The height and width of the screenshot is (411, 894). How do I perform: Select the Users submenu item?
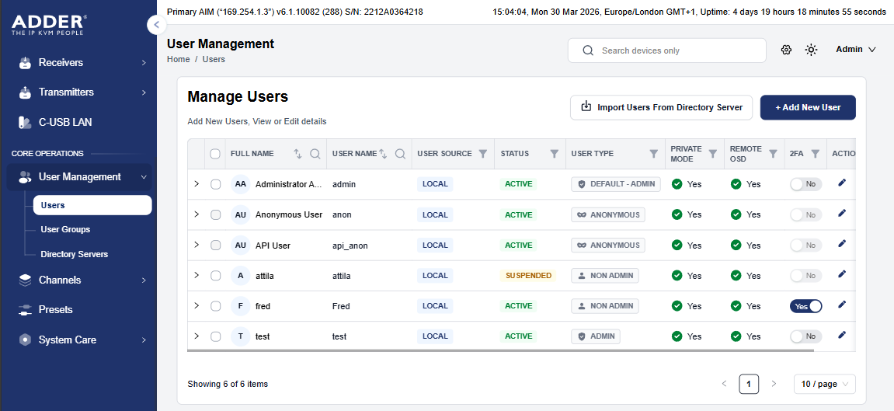point(92,205)
